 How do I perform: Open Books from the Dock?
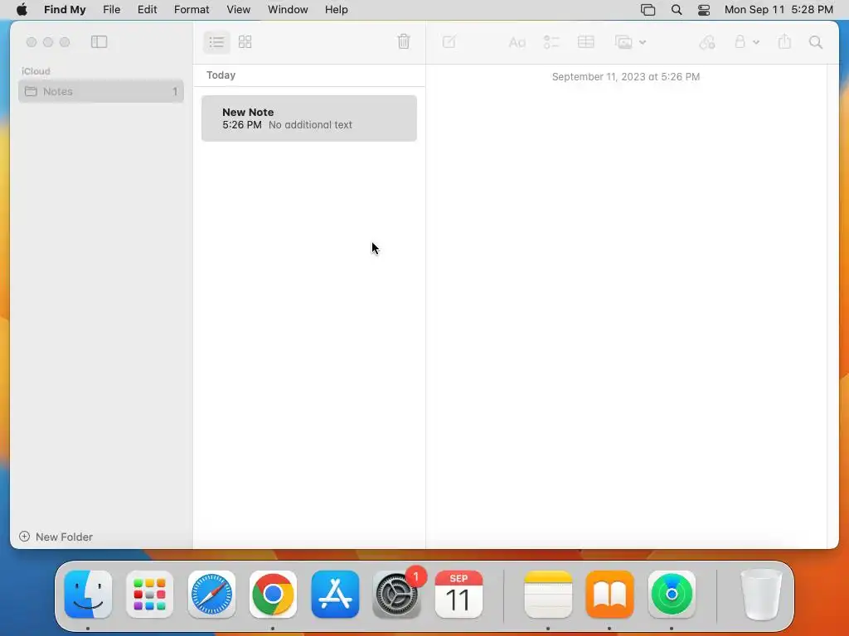point(609,595)
